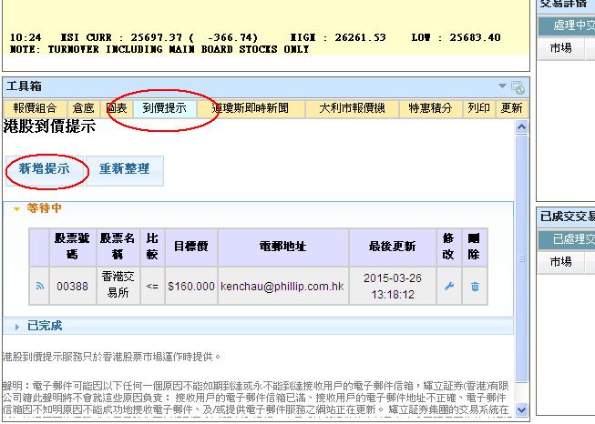Select the 已處理交 tab in right panel
This screenshot has width=595, height=424.
(569, 239)
